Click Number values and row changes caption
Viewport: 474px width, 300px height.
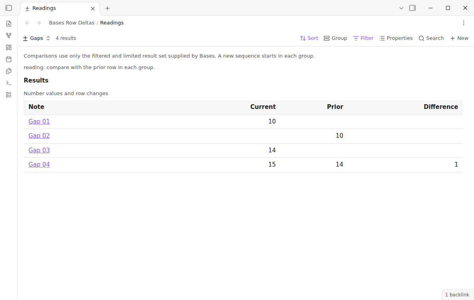(x=66, y=94)
